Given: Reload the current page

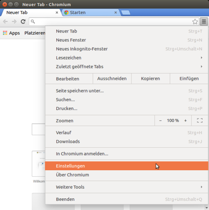Looking at the screenshot, I should click(x=23, y=21).
